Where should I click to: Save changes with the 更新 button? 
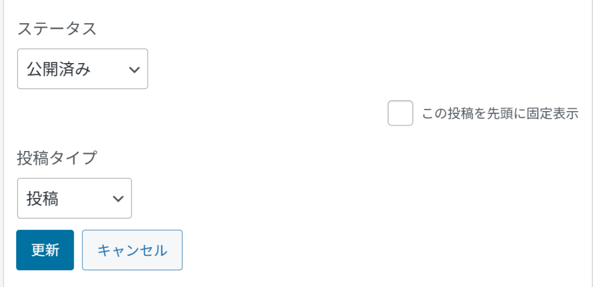tap(45, 250)
